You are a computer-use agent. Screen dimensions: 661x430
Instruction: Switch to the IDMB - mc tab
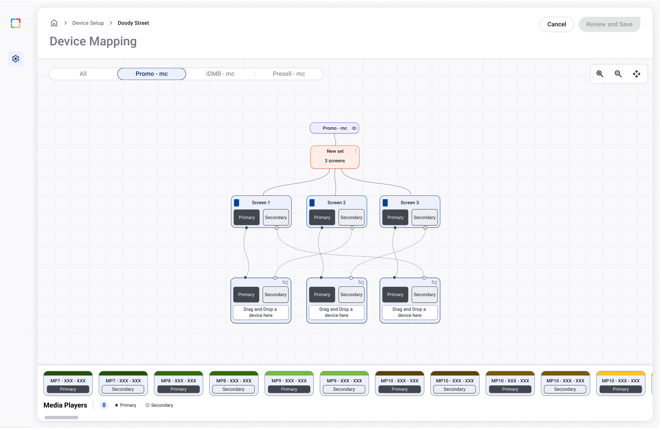click(x=220, y=74)
